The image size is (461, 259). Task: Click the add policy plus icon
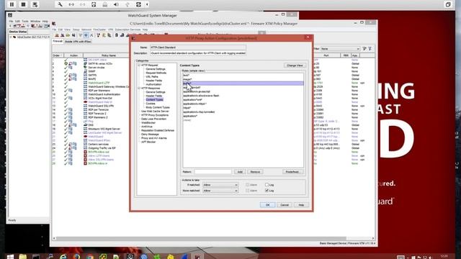click(x=86, y=35)
